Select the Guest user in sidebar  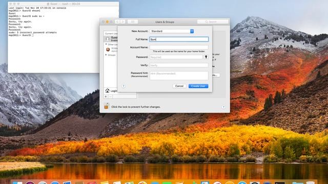[x=111, y=39]
